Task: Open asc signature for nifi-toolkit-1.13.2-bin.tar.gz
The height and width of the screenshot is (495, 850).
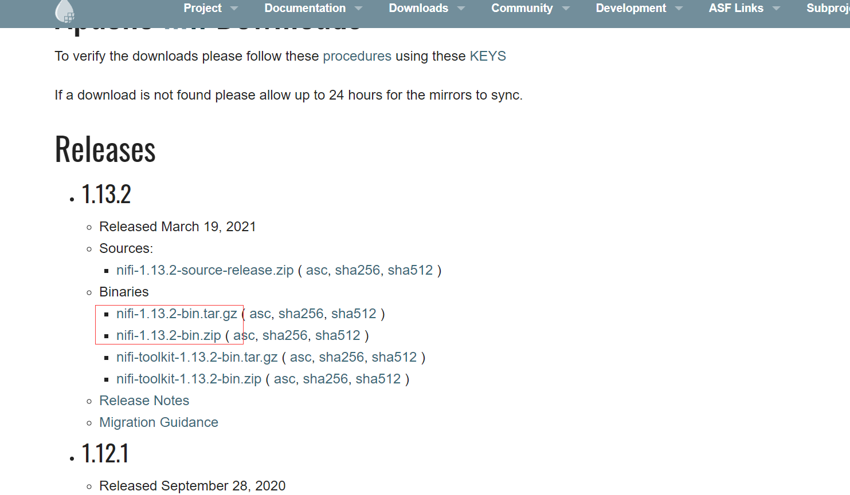Action: pyautogui.click(x=300, y=357)
